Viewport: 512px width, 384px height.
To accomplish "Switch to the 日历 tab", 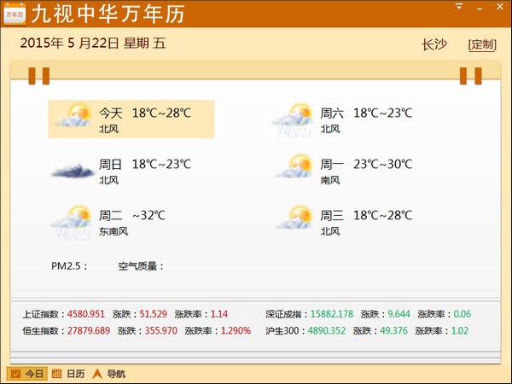I will [68, 374].
